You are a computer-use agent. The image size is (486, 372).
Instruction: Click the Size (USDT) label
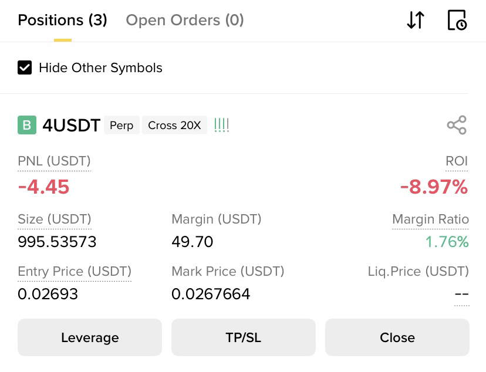pyautogui.click(x=55, y=219)
